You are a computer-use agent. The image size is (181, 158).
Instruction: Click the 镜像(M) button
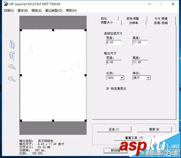point(154,129)
